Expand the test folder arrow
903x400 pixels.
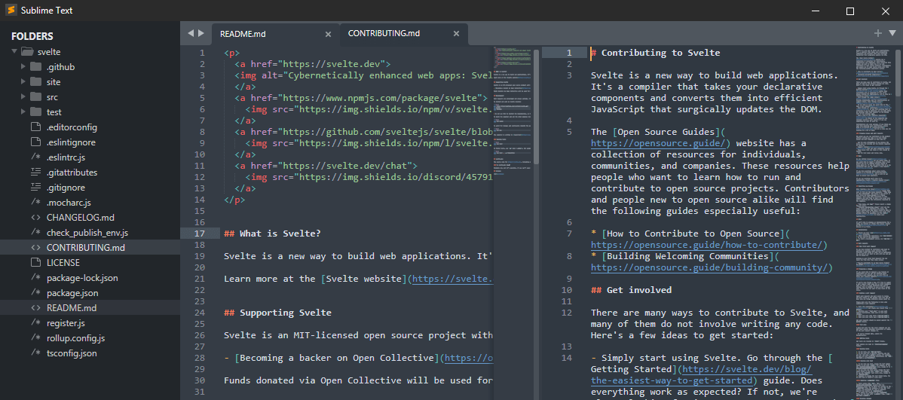click(x=23, y=111)
